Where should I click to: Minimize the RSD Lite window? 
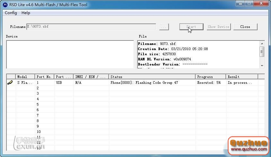pyautogui.click(x=240, y=4)
